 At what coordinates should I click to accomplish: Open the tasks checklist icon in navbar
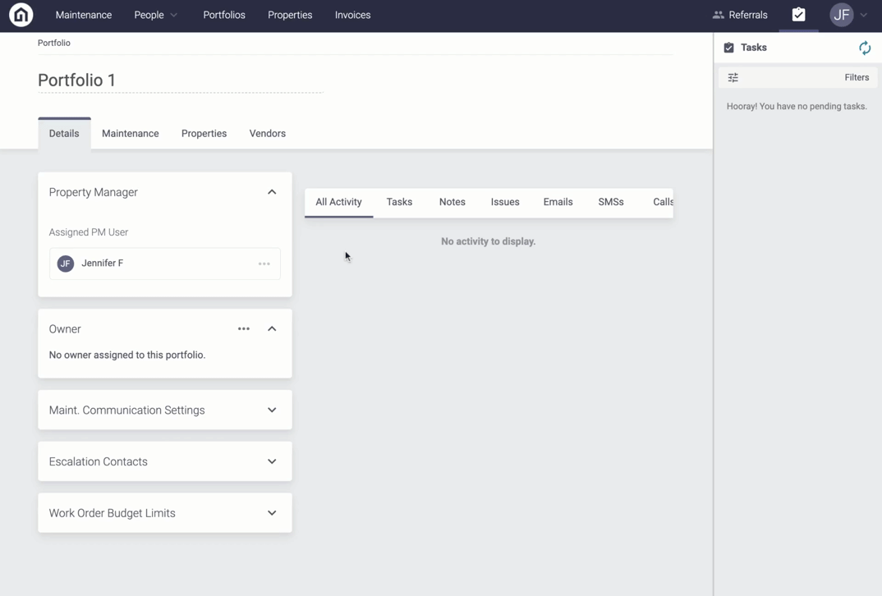click(798, 15)
